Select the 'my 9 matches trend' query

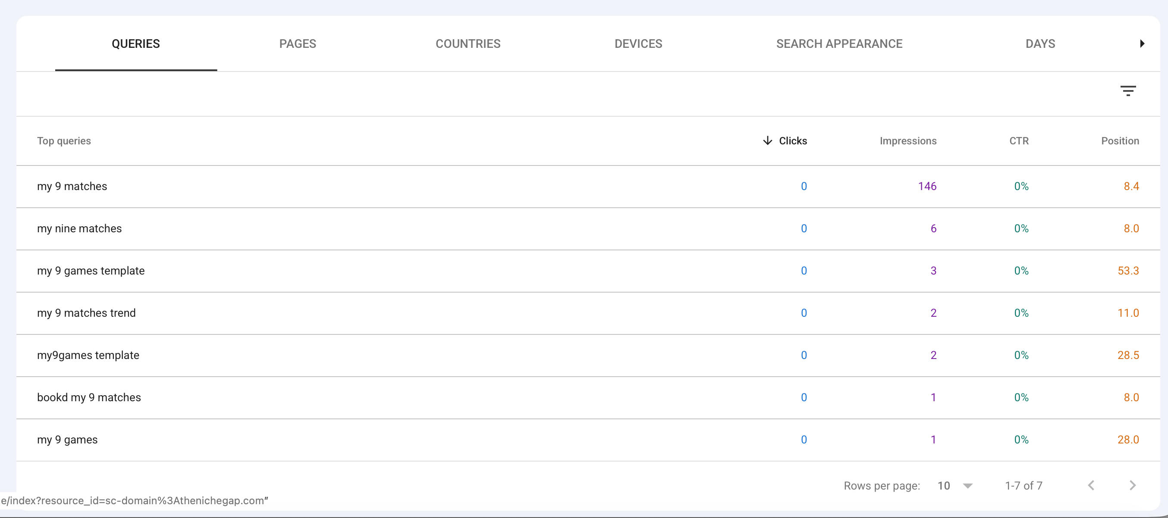[86, 313]
